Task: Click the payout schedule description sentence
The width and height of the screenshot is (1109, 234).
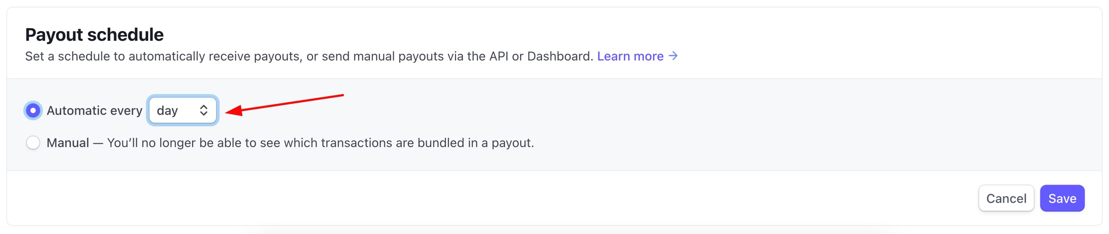Action: 308,56
